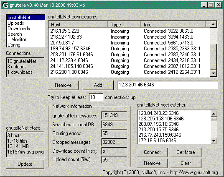Select connection row 216.227.102.93
The image size is (224, 177).
click(x=129, y=37)
